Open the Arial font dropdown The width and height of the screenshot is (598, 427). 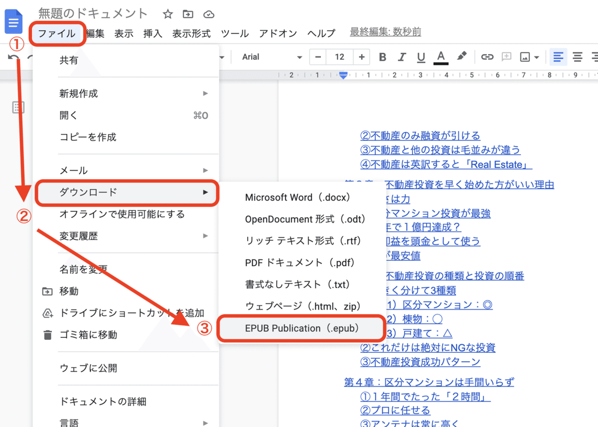pos(272,57)
